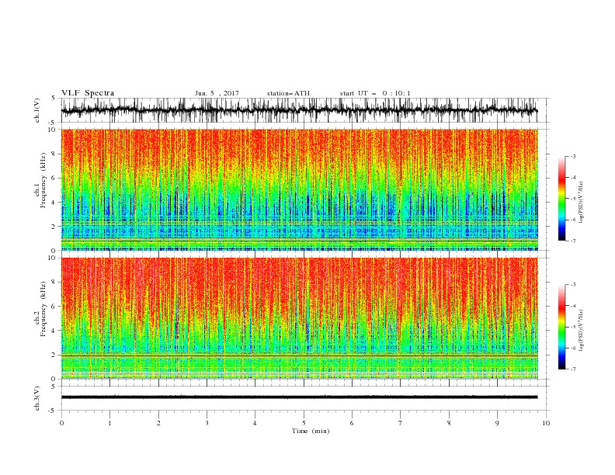Click the '-3' value on upper colorbar
This screenshot has height=475, width=615.
(x=572, y=156)
